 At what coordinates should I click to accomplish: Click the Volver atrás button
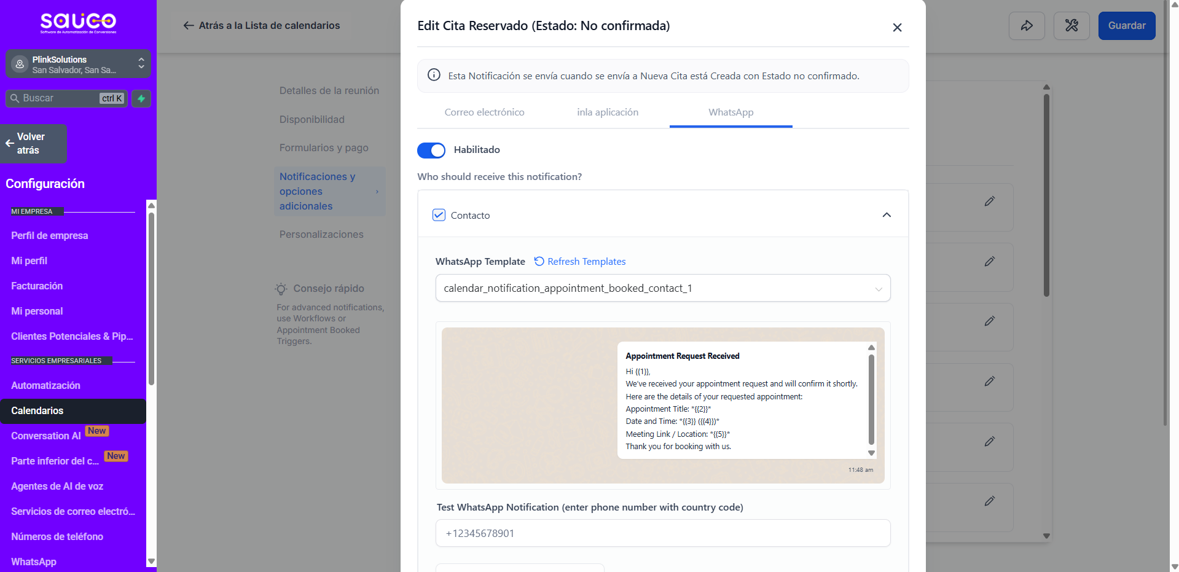coord(34,144)
